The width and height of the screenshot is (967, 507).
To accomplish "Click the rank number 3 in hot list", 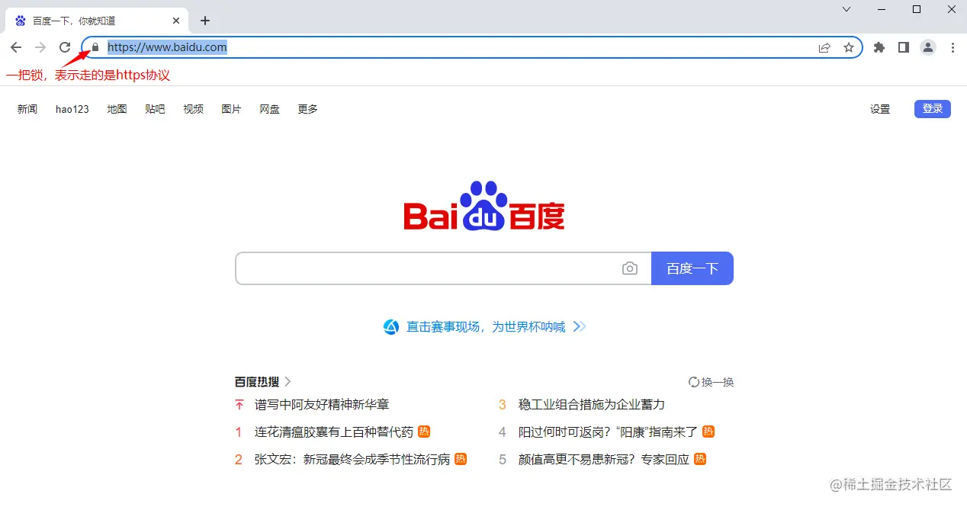I will tap(503, 405).
